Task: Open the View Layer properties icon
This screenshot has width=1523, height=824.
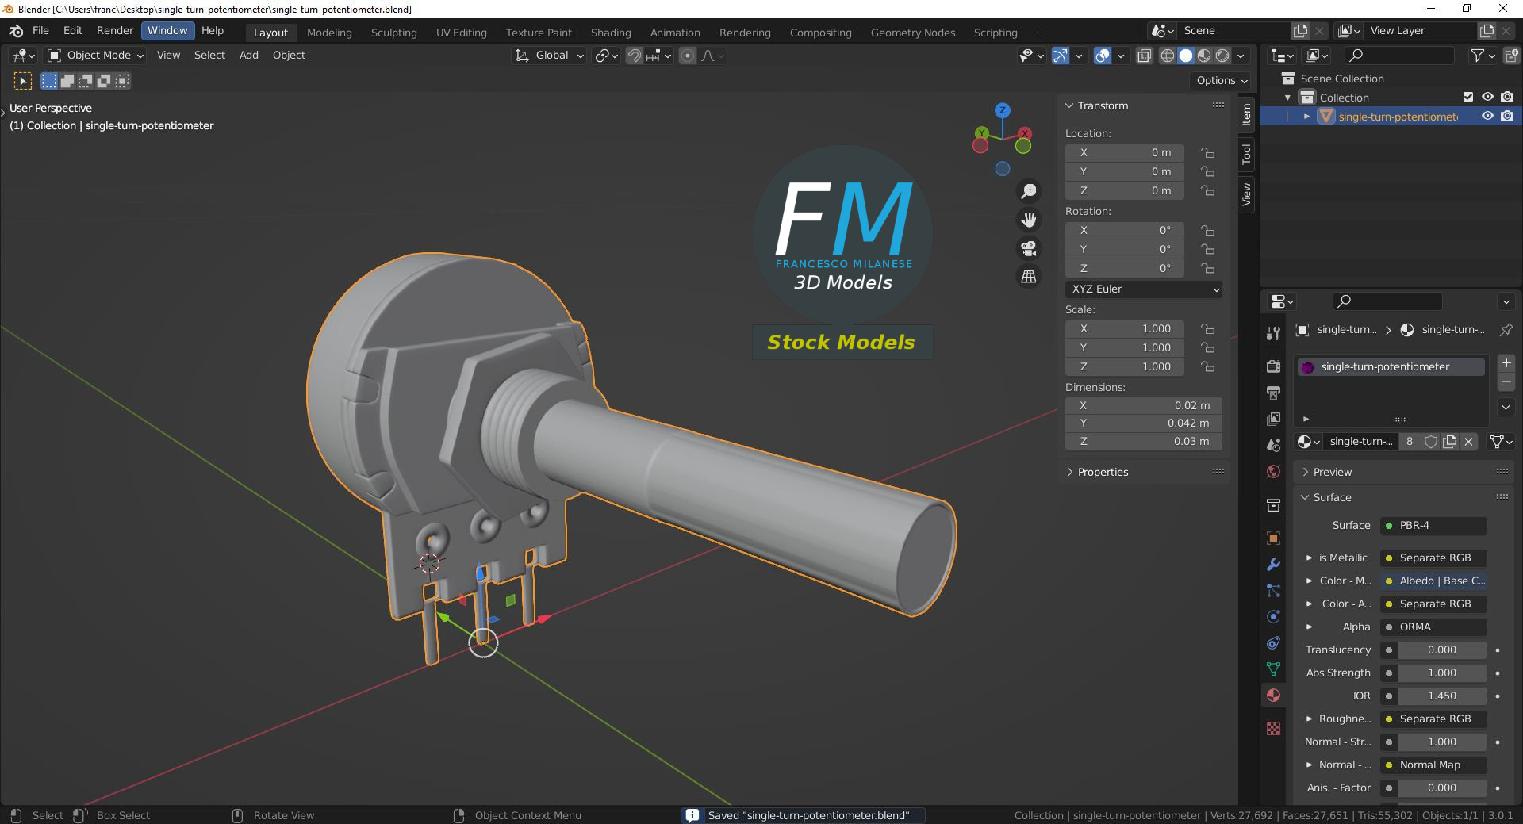Action: [1273, 419]
